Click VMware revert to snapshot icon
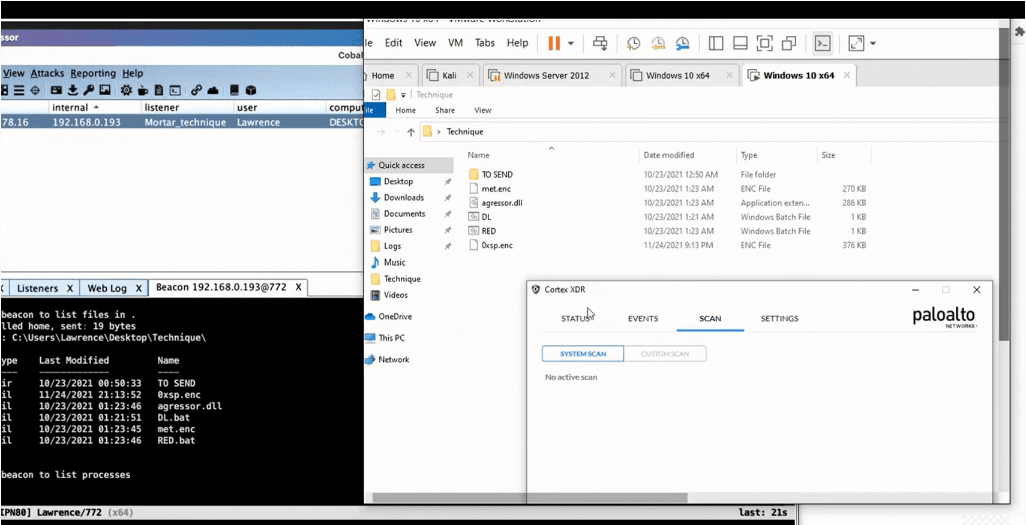This screenshot has height=525, width=1026. click(x=658, y=43)
